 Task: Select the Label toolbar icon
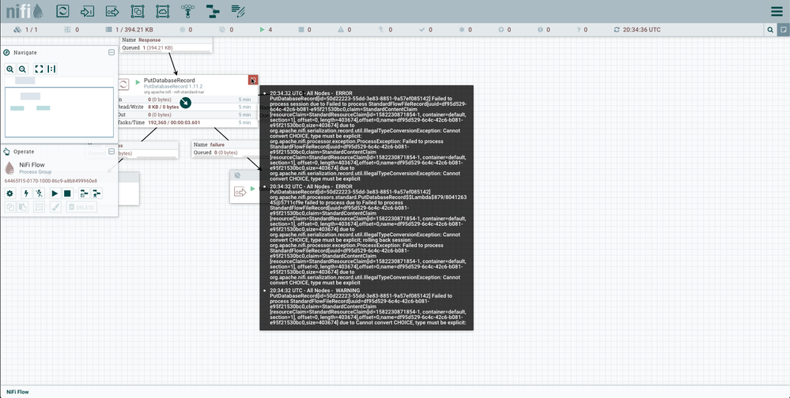point(238,11)
